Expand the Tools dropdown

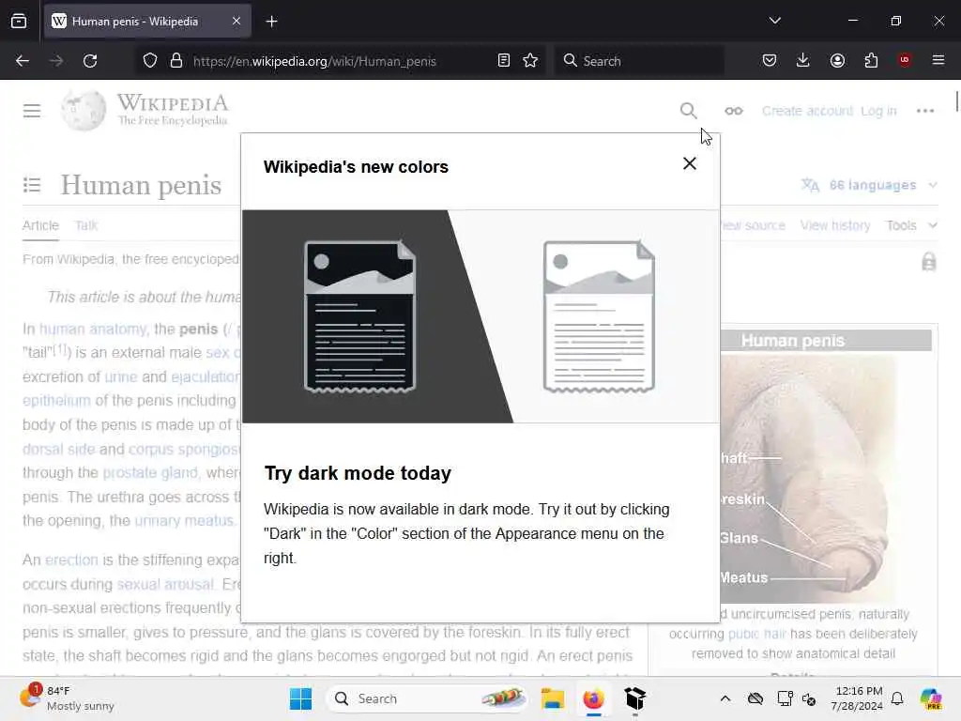pos(911,225)
